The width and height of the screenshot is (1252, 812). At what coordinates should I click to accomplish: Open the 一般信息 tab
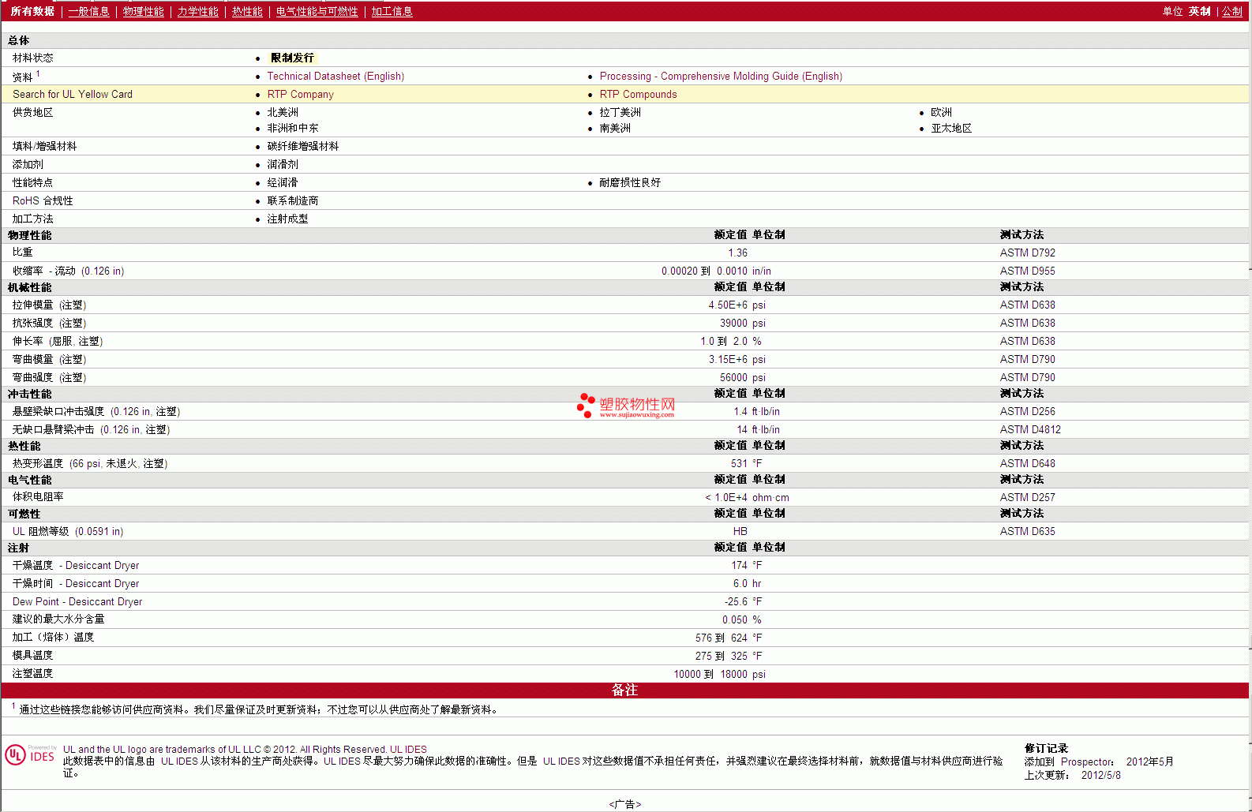pos(89,11)
